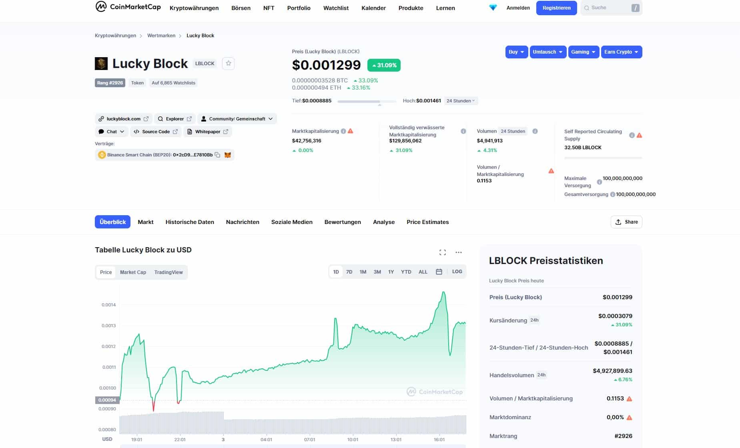
Task: Open the Whitepaper link
Action: tap(208, 132)
